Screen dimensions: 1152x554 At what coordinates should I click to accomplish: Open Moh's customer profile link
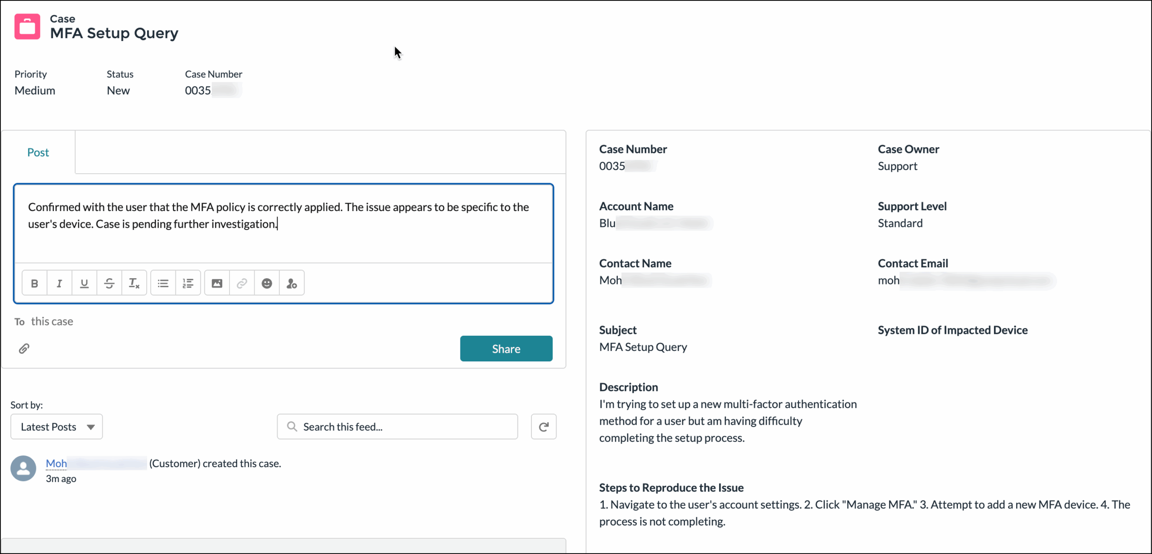[56, 463]
